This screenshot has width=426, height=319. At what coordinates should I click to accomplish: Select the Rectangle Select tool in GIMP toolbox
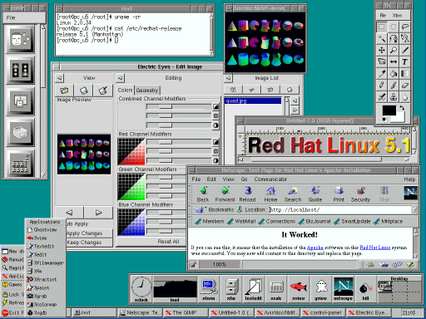[x=382, y=27]
